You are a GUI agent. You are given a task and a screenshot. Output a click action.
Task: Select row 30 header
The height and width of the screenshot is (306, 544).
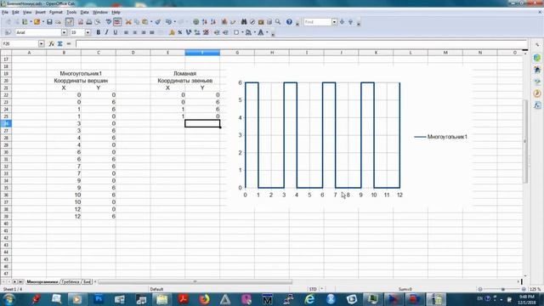pos(6,152)
